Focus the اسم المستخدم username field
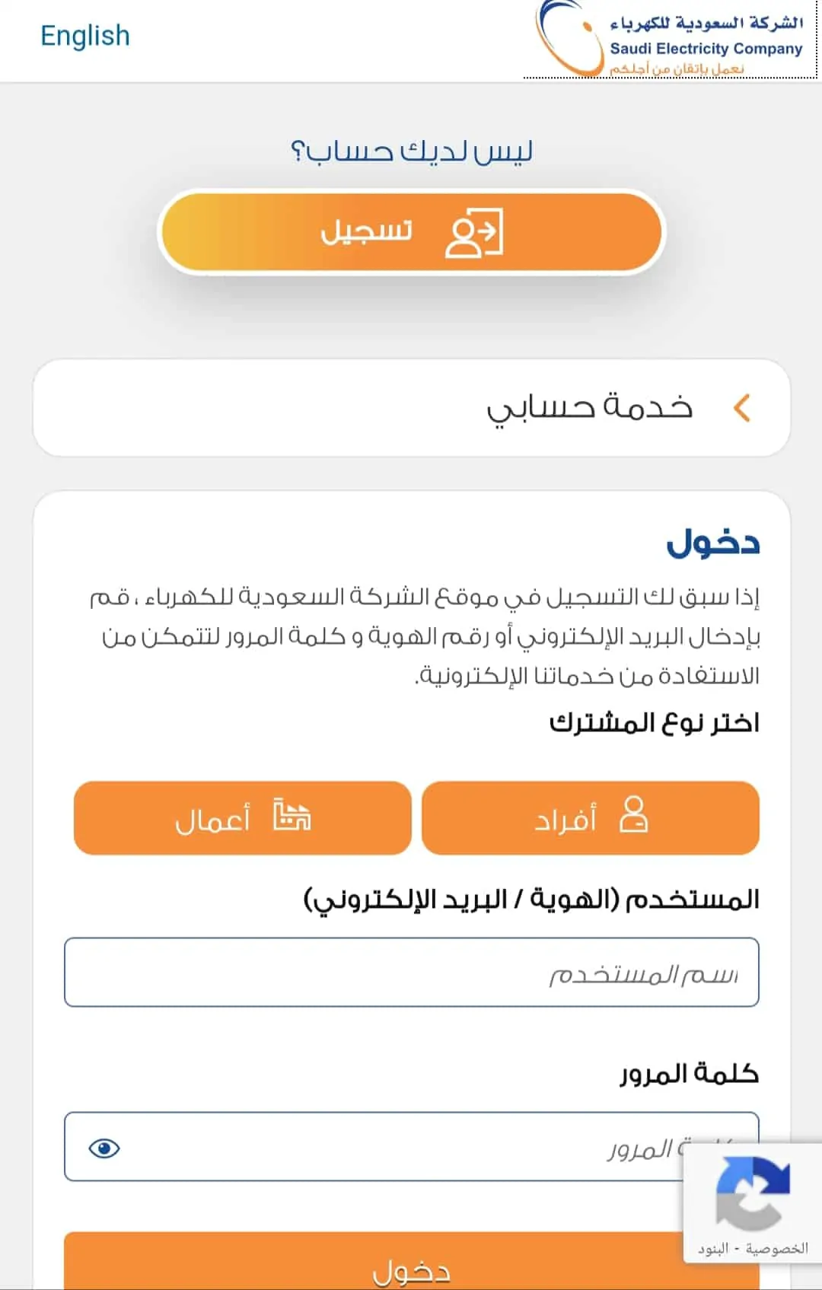This screenshot has height=1290, width=822. coord(412,972)
